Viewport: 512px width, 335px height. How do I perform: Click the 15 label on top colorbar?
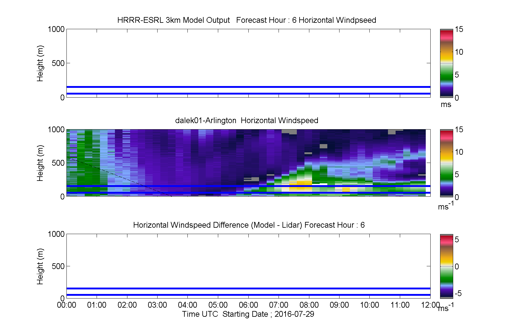point(459,29)
